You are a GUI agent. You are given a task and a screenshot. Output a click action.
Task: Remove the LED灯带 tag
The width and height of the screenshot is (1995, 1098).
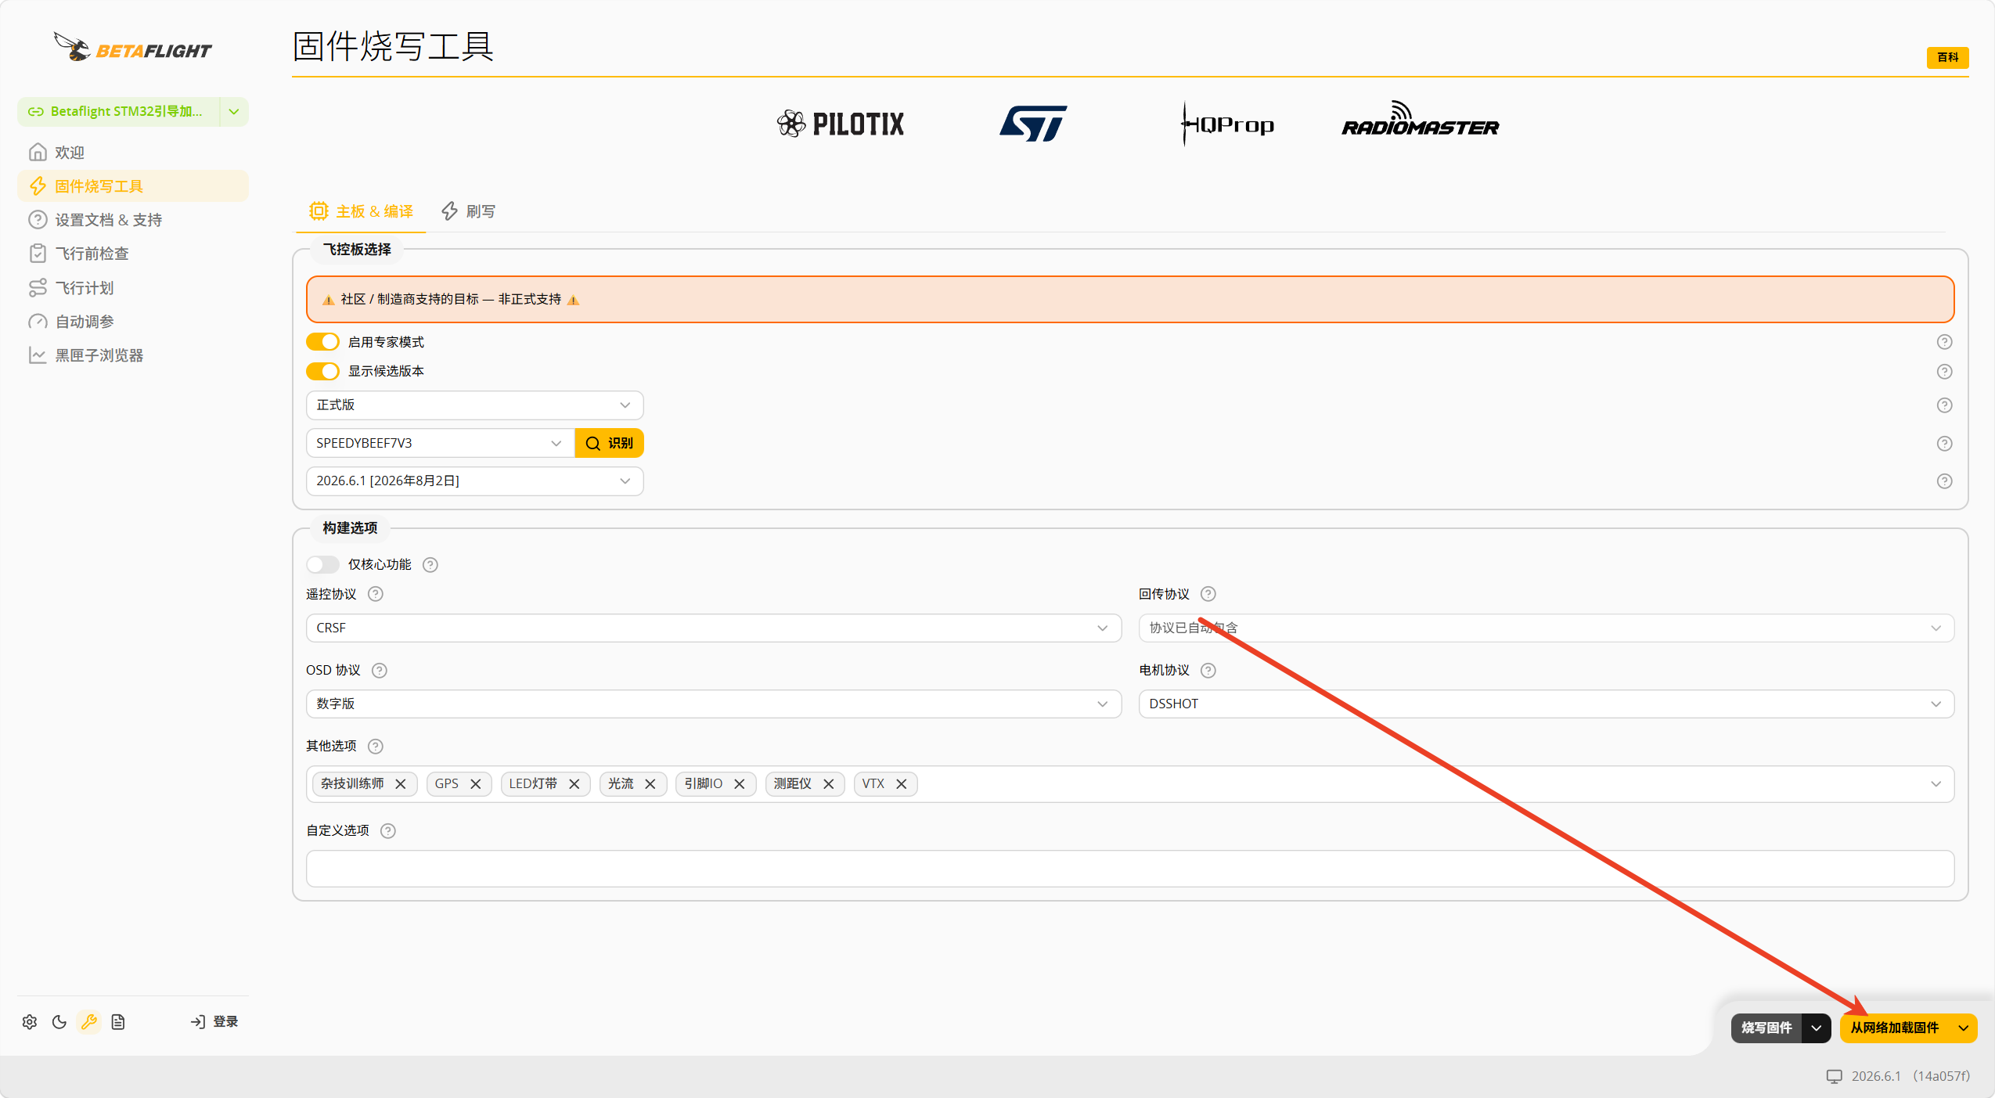(x=574, y=783)
